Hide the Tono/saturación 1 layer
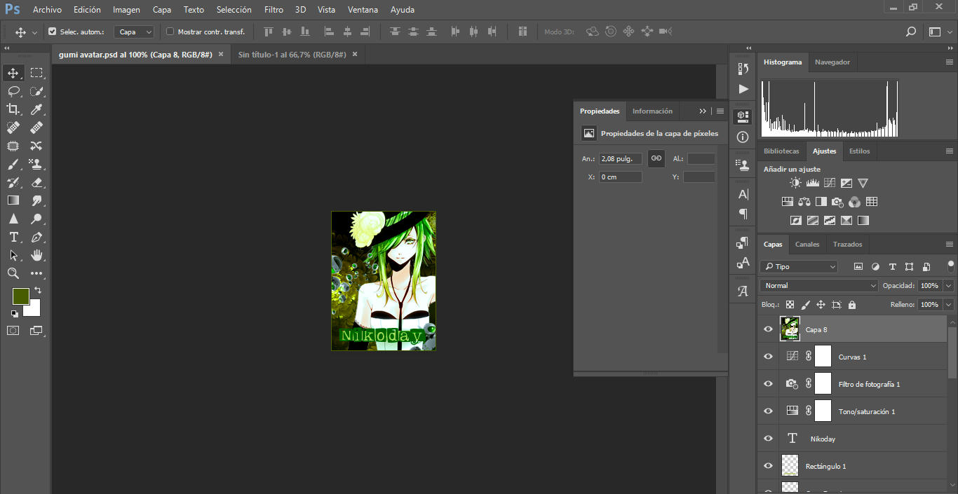The width and height of the screenshot is (958, 494). tap(768, 411)
